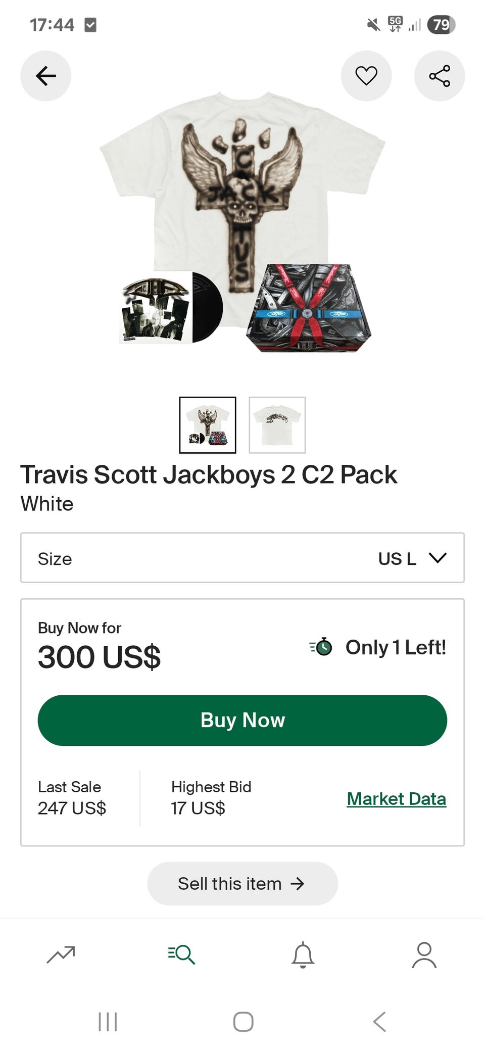Tap the Android system back chevron
The width and height of the screenshot is (485, 1051).
tap(379, 1021)
